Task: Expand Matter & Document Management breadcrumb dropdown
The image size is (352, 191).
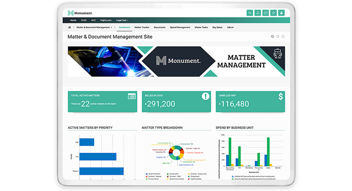Action: [x=94, y=27]
